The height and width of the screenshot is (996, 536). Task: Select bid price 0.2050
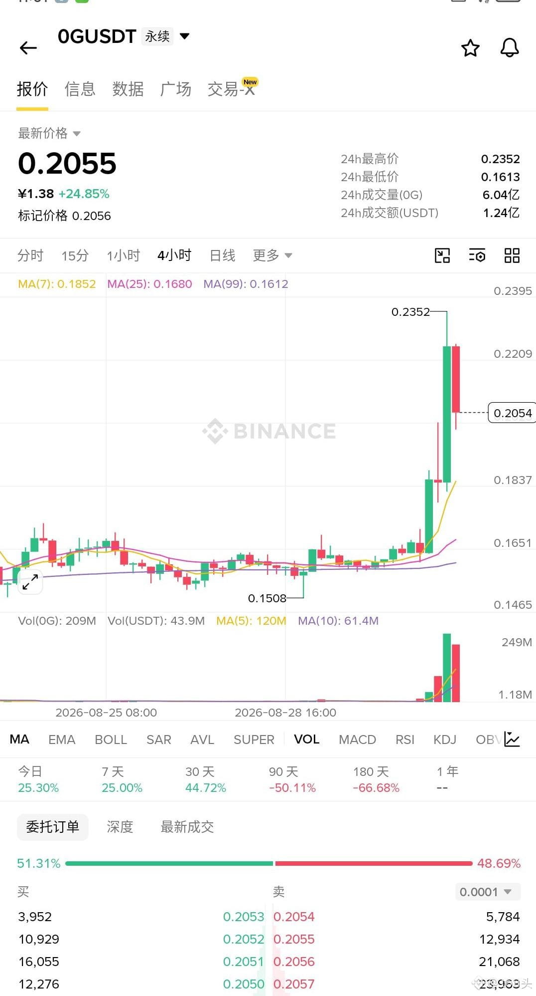(244, 984)
